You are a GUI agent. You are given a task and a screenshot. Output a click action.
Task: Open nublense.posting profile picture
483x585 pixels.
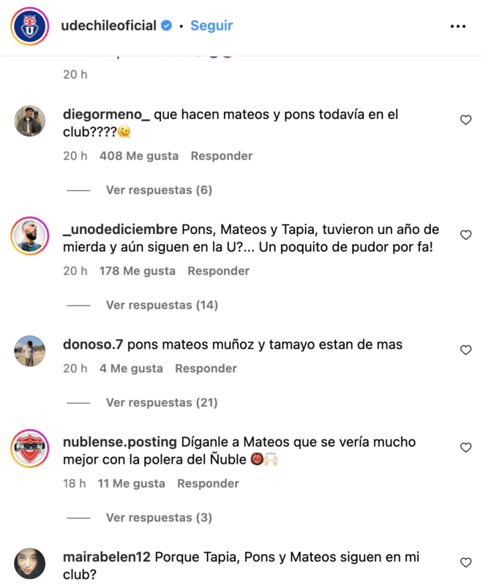(30, 448)
